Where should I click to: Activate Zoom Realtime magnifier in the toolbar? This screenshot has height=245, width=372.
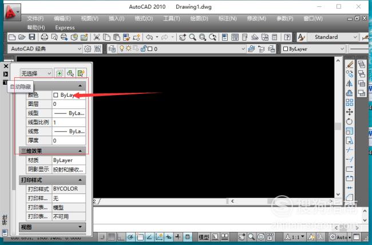point(193,37)
